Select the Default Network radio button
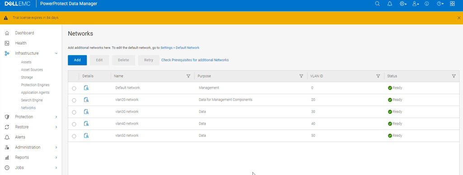This screenshot has height=175, width=463. coord(74,88)
